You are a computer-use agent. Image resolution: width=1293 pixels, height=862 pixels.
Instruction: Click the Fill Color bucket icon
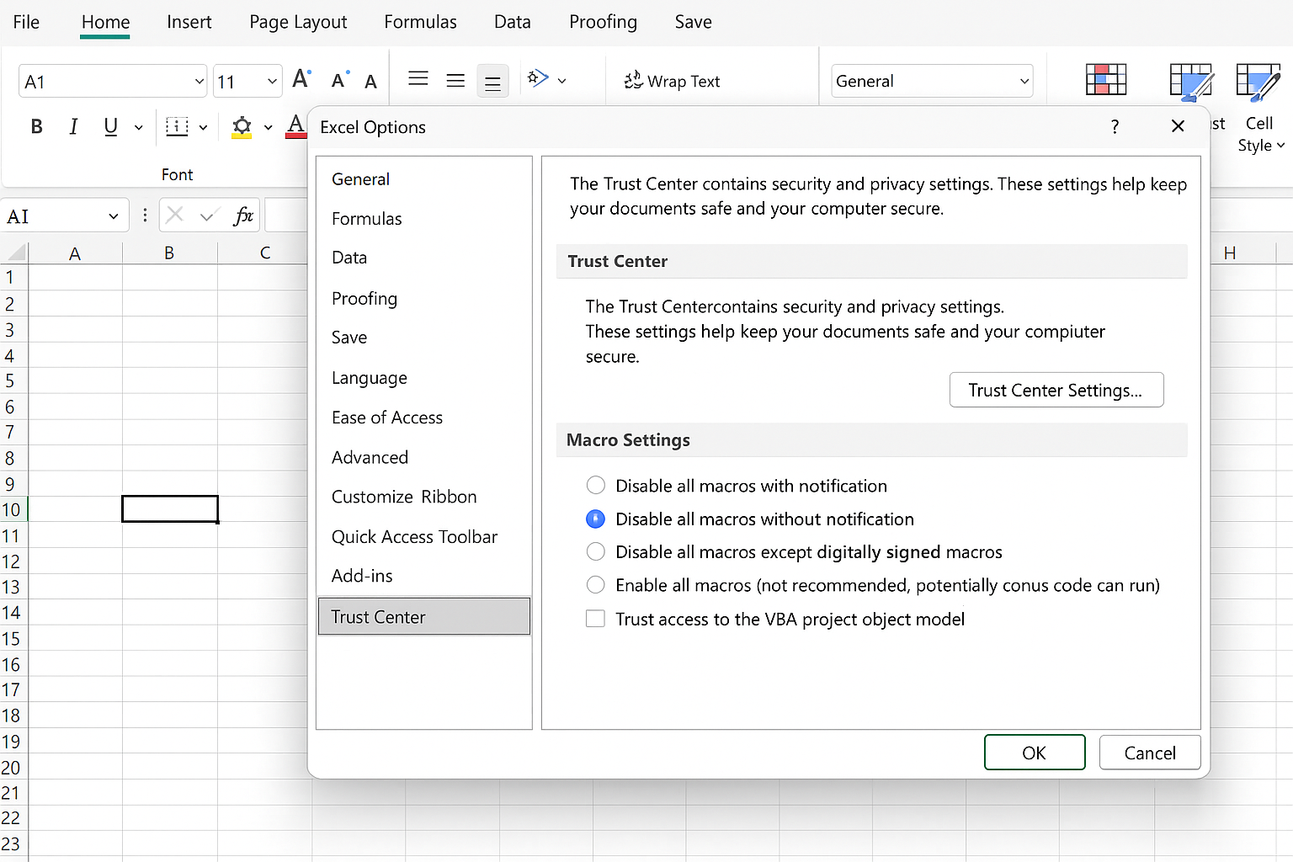click(242, 127)
